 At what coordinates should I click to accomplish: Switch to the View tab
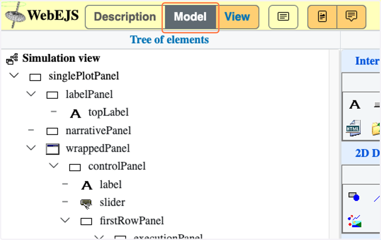click(237, 17)
